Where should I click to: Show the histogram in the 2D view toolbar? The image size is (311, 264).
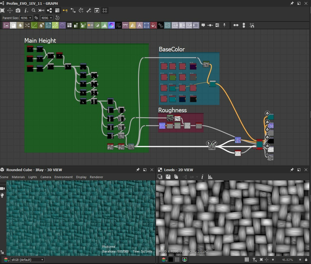pyautogui.click(x=210, y=177)
